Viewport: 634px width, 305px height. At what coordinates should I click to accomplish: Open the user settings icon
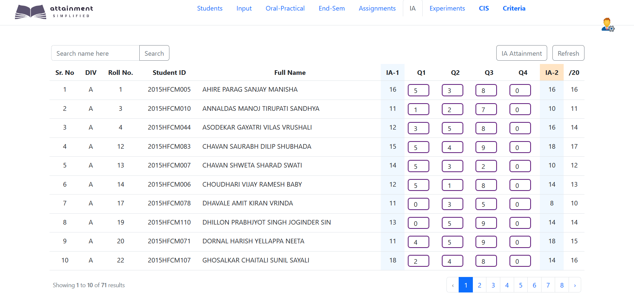(x=608, y=25)
